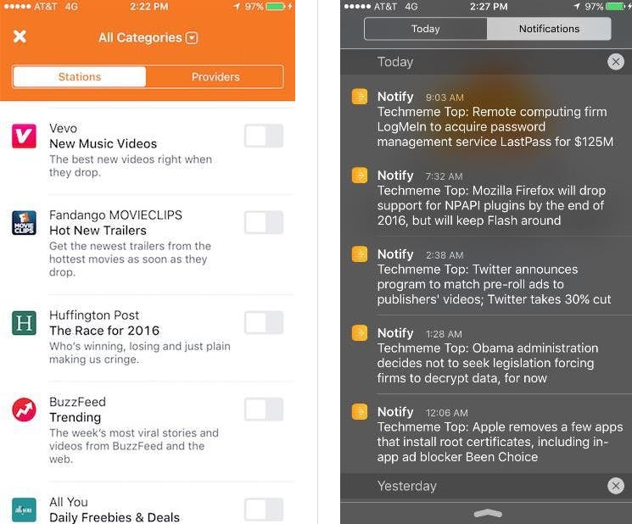Image resolution: width=632 pixels, height=524 pixels.
Task: Enable The Race for 2016 toggle
Action: point(264,322)
